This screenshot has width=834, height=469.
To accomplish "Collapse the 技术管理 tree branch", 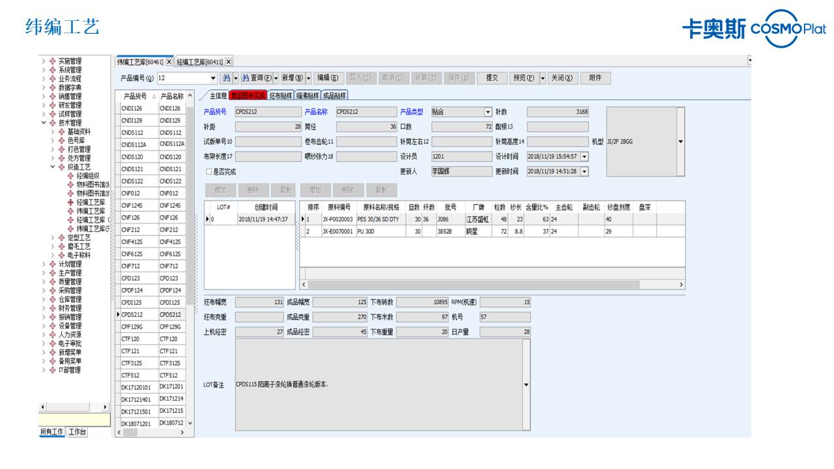I will [44, 122].
